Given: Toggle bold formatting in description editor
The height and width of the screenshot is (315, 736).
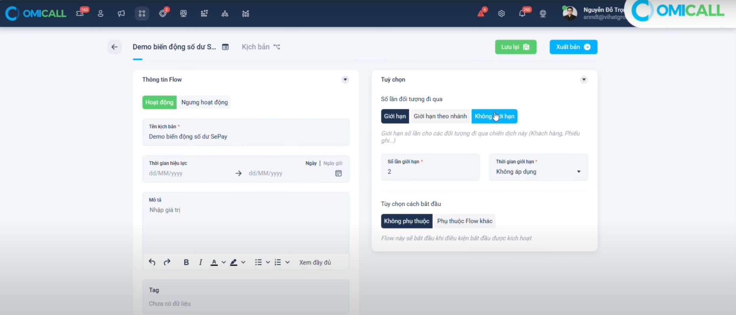Looking at the screenshot, I should click(186, 262).
